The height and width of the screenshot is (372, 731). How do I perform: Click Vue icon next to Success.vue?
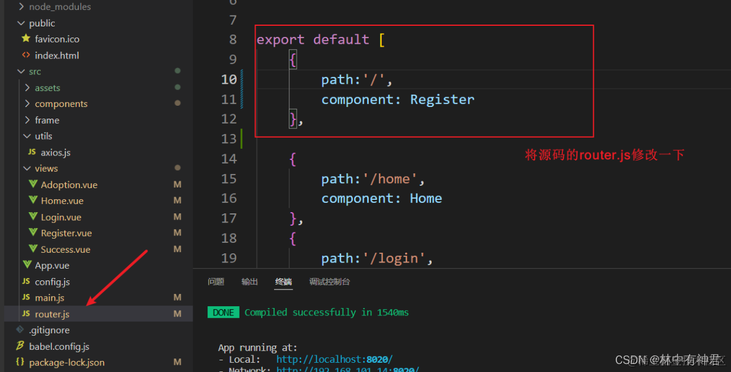(x=33, y=249)
